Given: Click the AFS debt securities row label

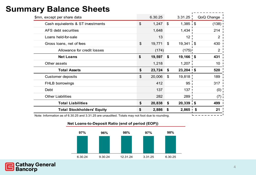Looking at the screenshot, I should tap(62, 30).
